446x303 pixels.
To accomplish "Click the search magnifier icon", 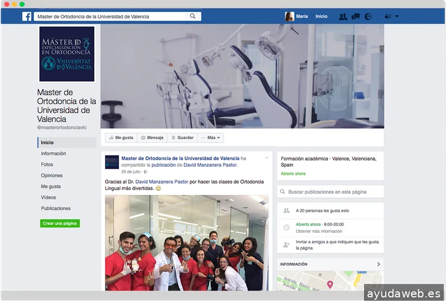I will tap(193, 17).
